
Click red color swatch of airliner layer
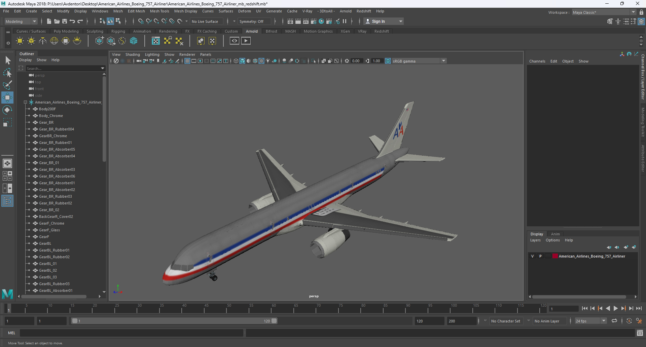[555, 256]
